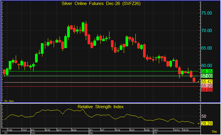221x135 pixels.
Task: Select the 75.00 price axis label
Action: pos(207,13)
